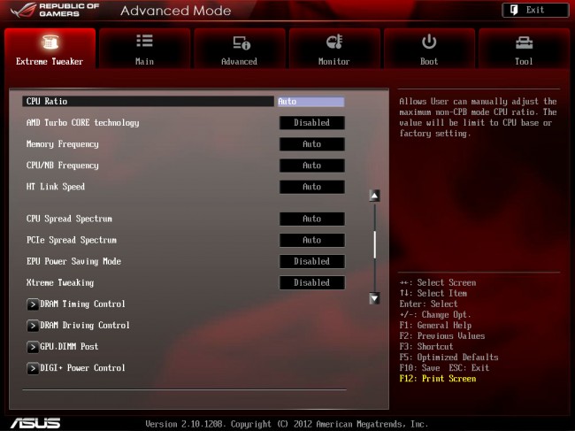Click the Advanced Mode title text
The width and height of the screenshot is (575, 431).
(176, 11)
